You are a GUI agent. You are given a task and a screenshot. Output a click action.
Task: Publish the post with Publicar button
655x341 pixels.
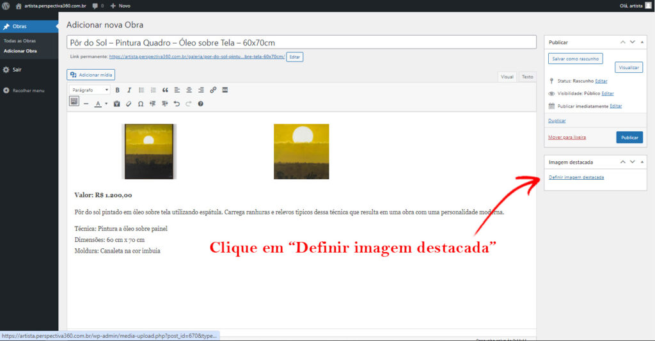pos(629,138)
